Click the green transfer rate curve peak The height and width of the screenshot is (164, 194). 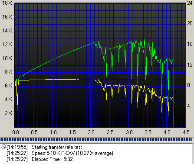pos(145,39)
